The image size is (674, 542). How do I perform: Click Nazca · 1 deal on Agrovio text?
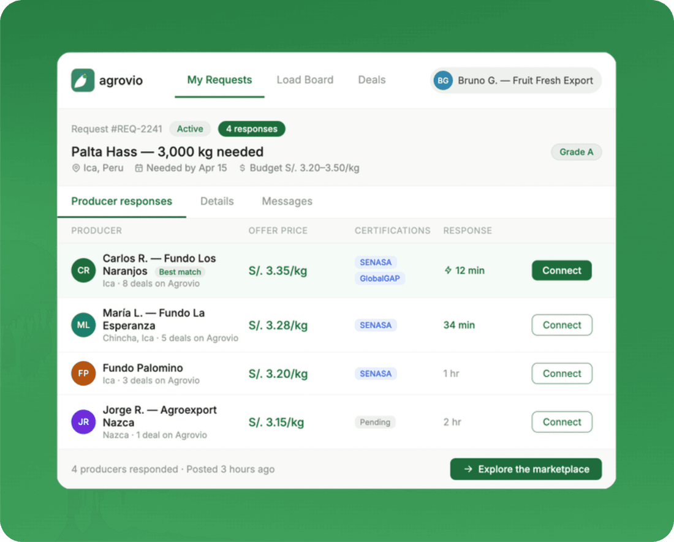[155, 435]
